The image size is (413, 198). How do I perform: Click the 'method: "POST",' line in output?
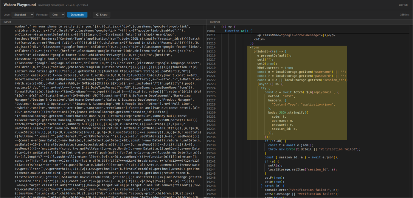coord(282,96)
